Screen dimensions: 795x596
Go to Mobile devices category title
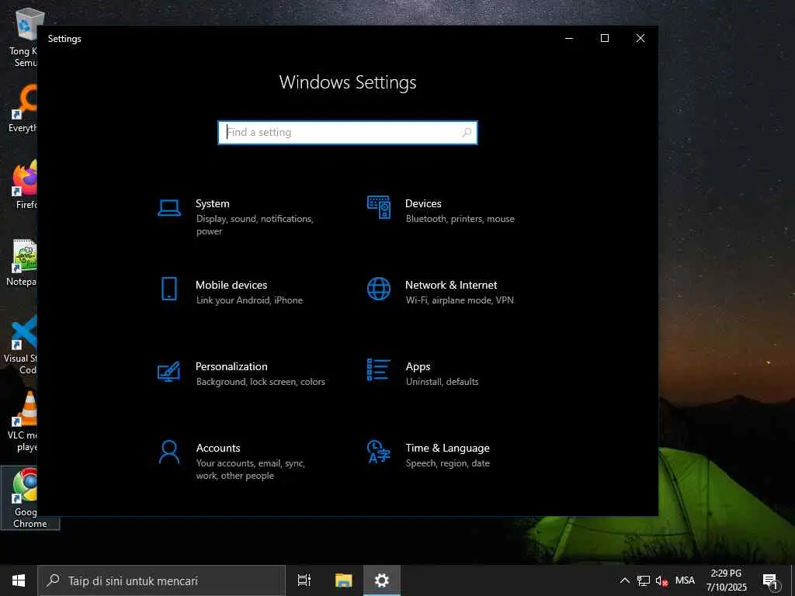pyautogui.click(x=231, y=285)
